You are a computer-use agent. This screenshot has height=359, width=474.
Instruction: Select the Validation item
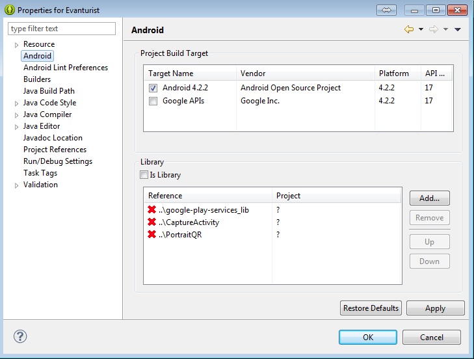40,185
